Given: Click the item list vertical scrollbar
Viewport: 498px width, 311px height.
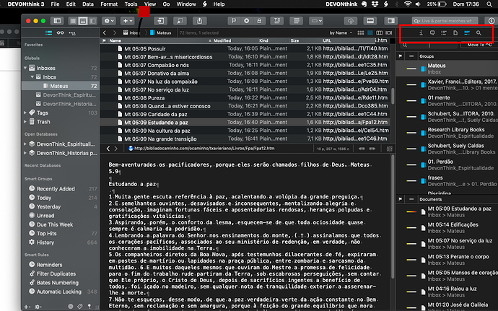Looking at the screenshot, I should [x=393, y=95].
